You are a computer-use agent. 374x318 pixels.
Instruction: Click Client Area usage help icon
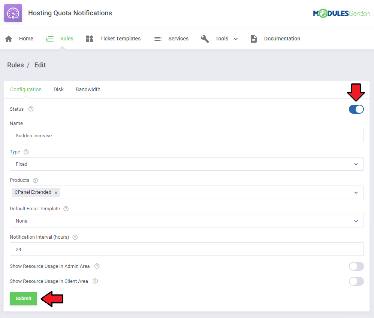95,281
